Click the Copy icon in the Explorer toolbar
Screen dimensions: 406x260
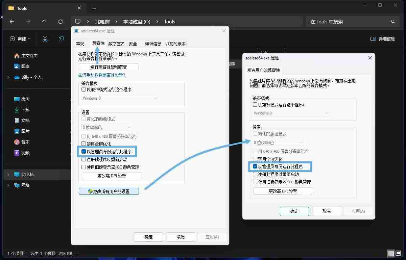[61, 39]
